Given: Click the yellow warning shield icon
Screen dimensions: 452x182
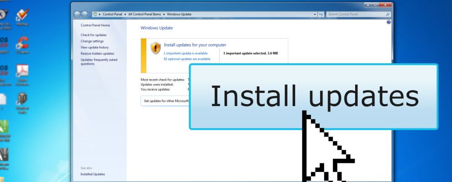Looking at the screenshot, I should 156,48.
